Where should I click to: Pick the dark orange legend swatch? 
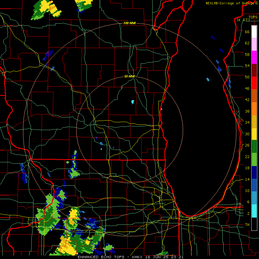pos(254,96)
